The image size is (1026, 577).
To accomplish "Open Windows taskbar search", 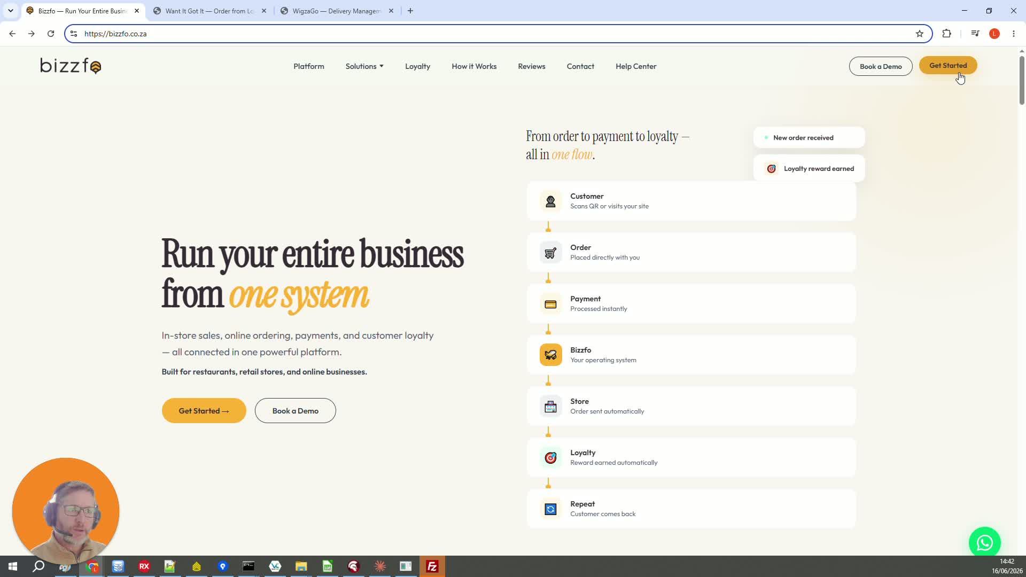I will point(38,566).
